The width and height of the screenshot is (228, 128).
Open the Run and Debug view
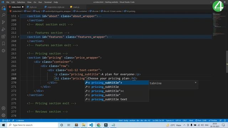(x=3, y=29)
